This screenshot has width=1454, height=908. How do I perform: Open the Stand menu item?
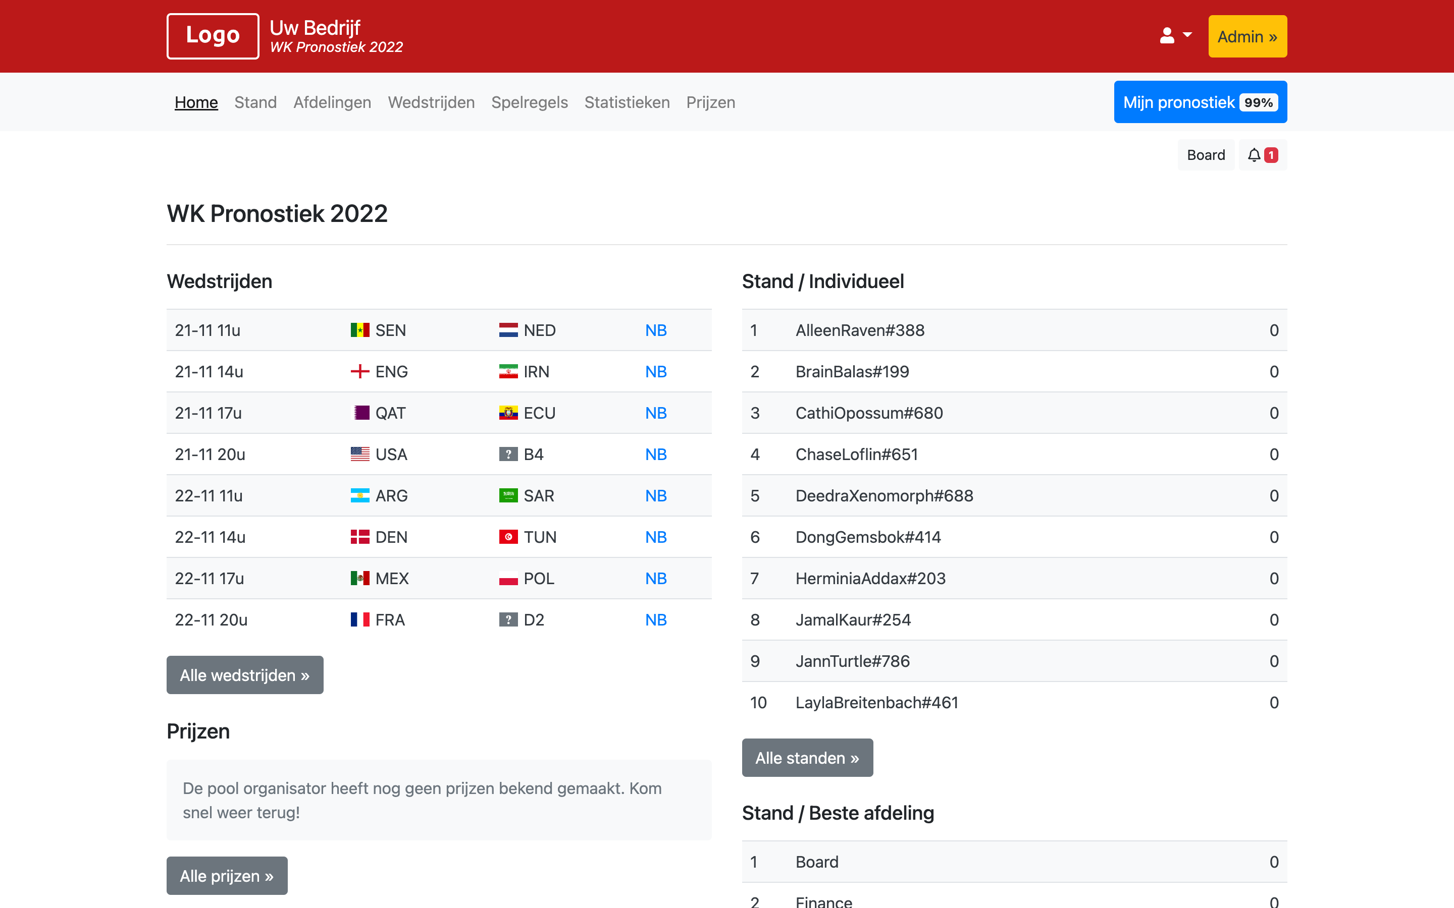[255, 103]
